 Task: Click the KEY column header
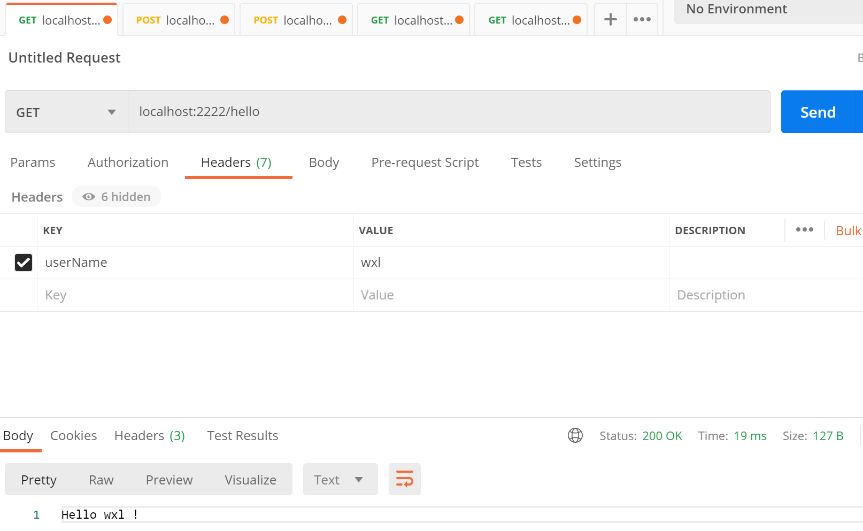tap(52, 230)
